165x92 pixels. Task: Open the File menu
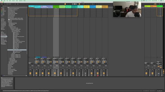point(7,1)
